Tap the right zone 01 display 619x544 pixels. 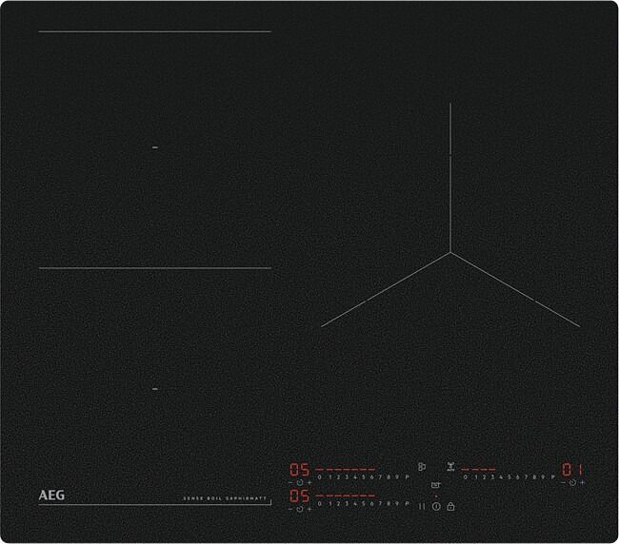571,469
